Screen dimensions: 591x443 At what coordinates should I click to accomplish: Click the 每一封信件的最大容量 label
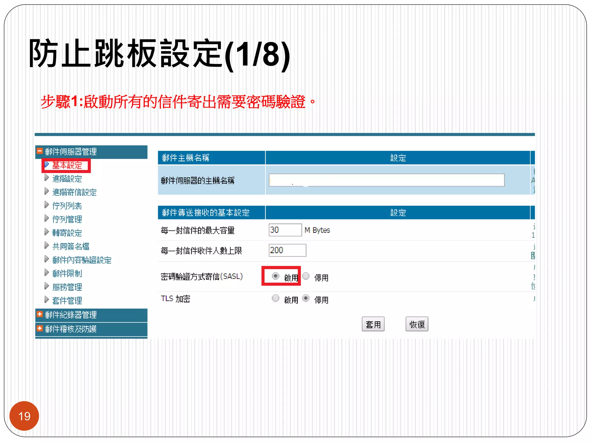click(197, 230)
